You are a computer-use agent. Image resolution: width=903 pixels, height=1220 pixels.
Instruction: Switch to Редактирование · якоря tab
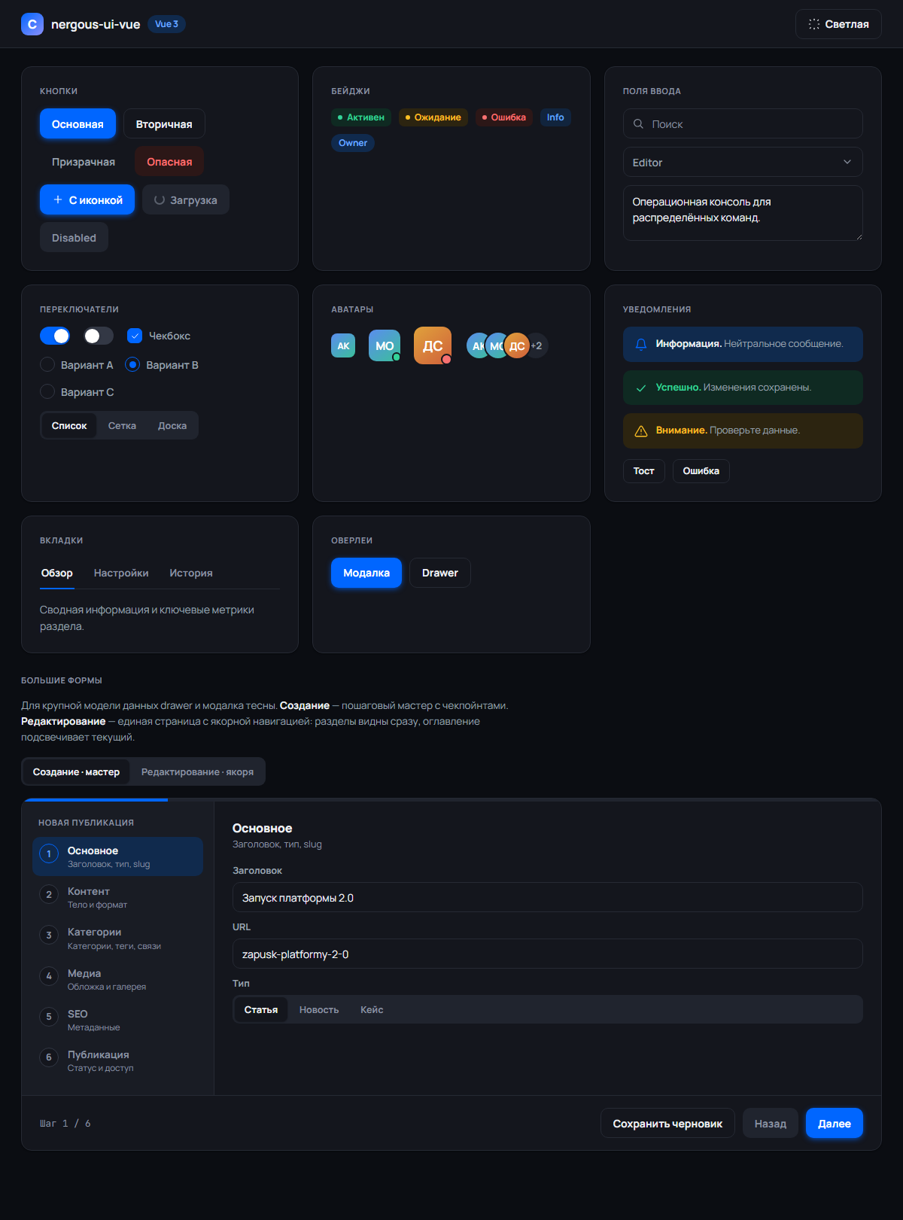pos(197,771)
